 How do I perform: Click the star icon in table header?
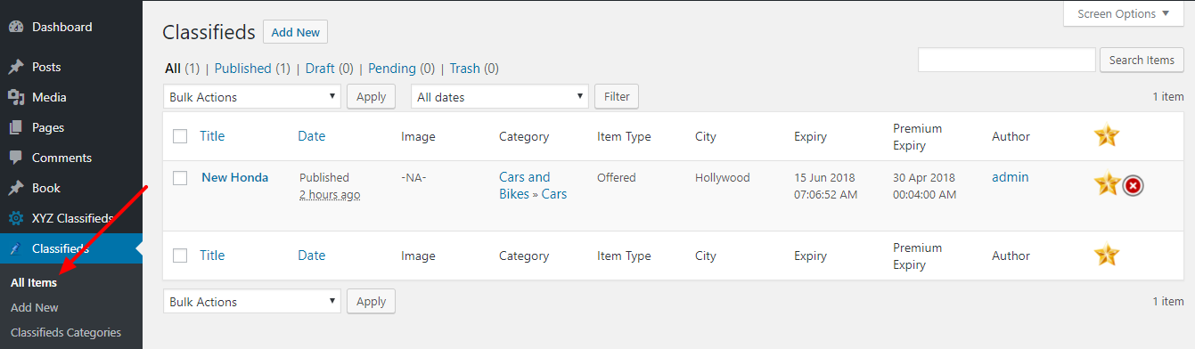1107,136
